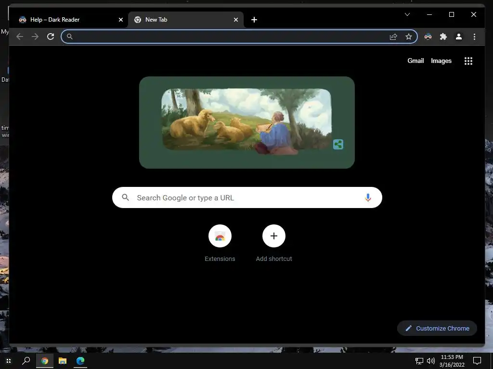493x369 pixels.
Task: Share the Google Doodle
Action: 338,144
